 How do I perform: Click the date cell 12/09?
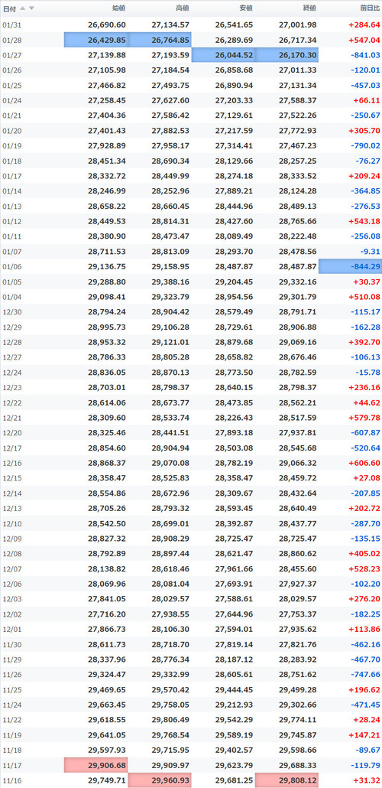[11, 539]
